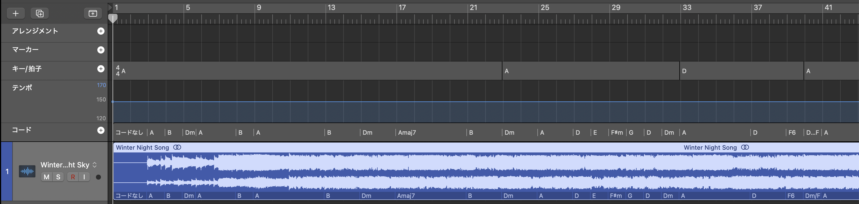Select the F#m chord in the chord track
859x204 pixels.
[617, 133]
